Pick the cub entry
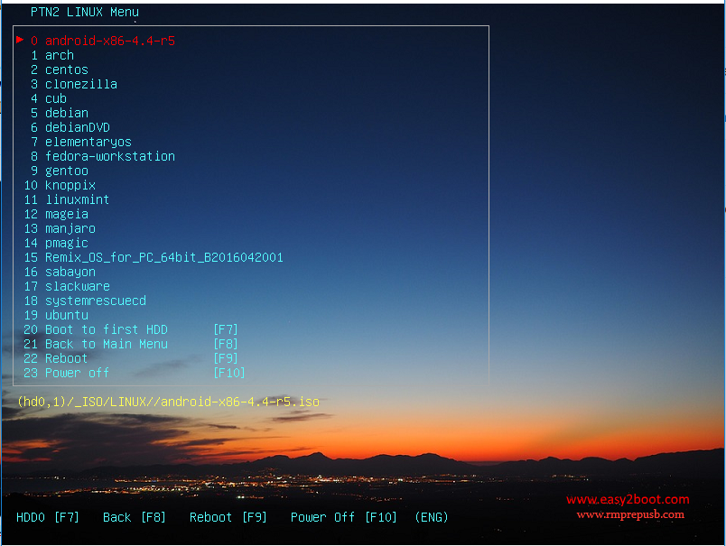 (x=49, y=98)
